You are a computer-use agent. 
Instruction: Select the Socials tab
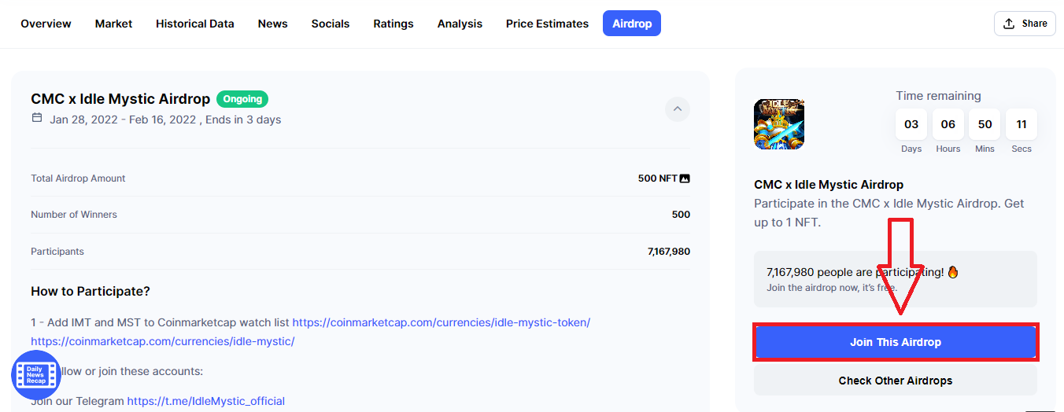point(330,24)
